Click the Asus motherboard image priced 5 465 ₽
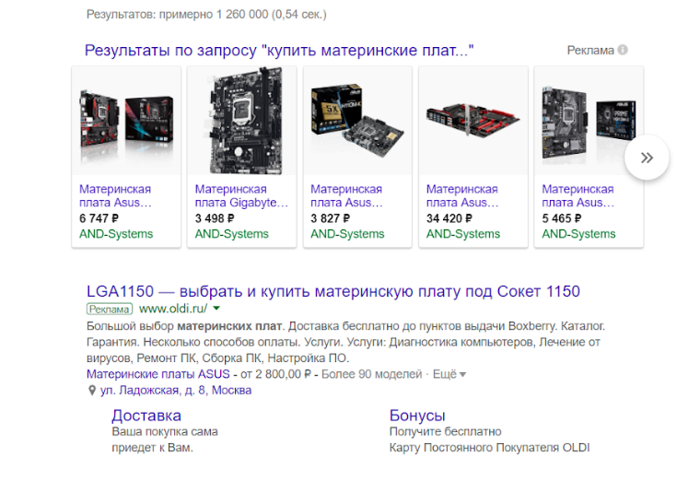Screen dimensions: 700x480 pyautogui.click(x=589, y=121)
